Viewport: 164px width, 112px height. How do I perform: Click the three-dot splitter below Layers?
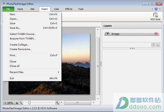132,49
